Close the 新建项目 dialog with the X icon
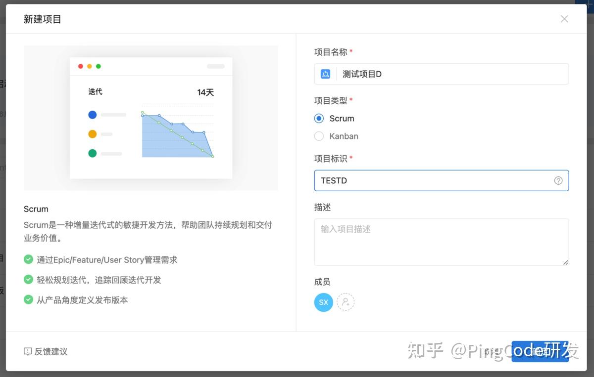Image resolution: width=594 pixels, height=377 pixels. [x=564, y=19]
